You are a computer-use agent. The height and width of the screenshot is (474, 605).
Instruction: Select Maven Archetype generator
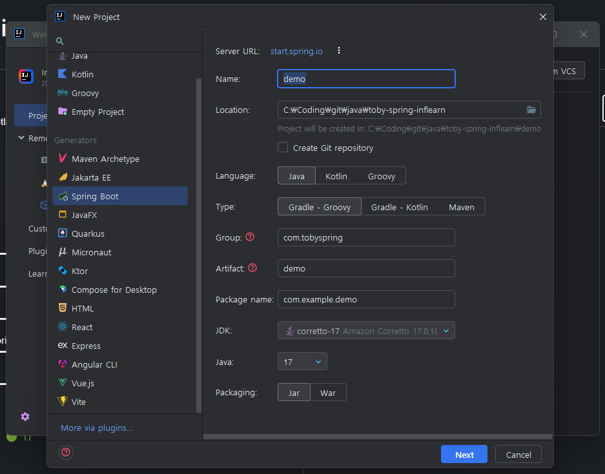120,159
